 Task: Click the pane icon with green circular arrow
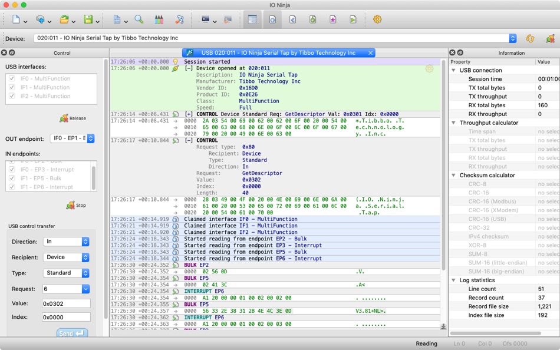(x=312, y=19)
